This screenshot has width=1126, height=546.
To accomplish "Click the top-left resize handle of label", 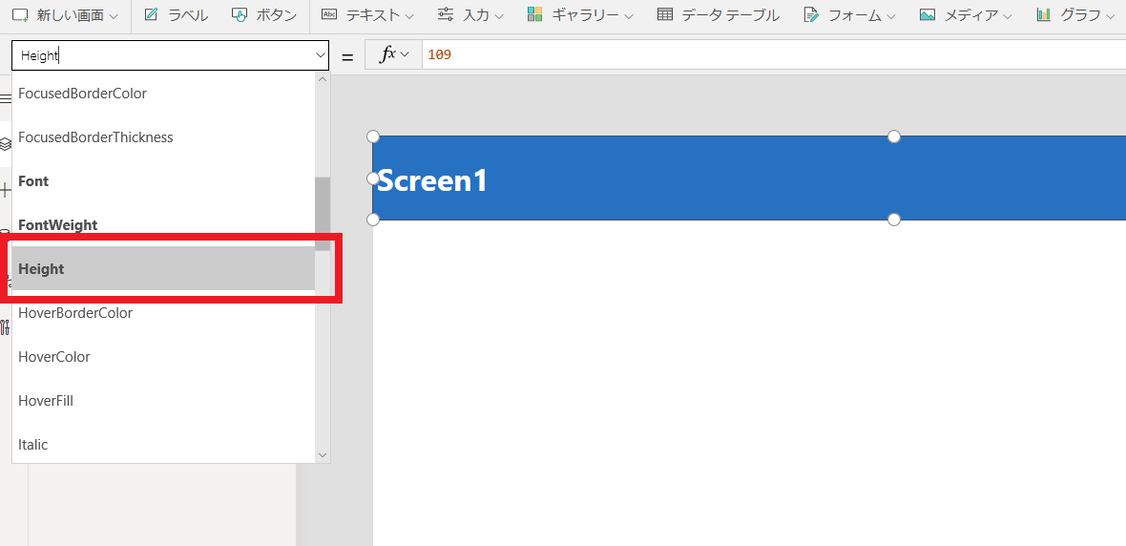I will 373,136.
